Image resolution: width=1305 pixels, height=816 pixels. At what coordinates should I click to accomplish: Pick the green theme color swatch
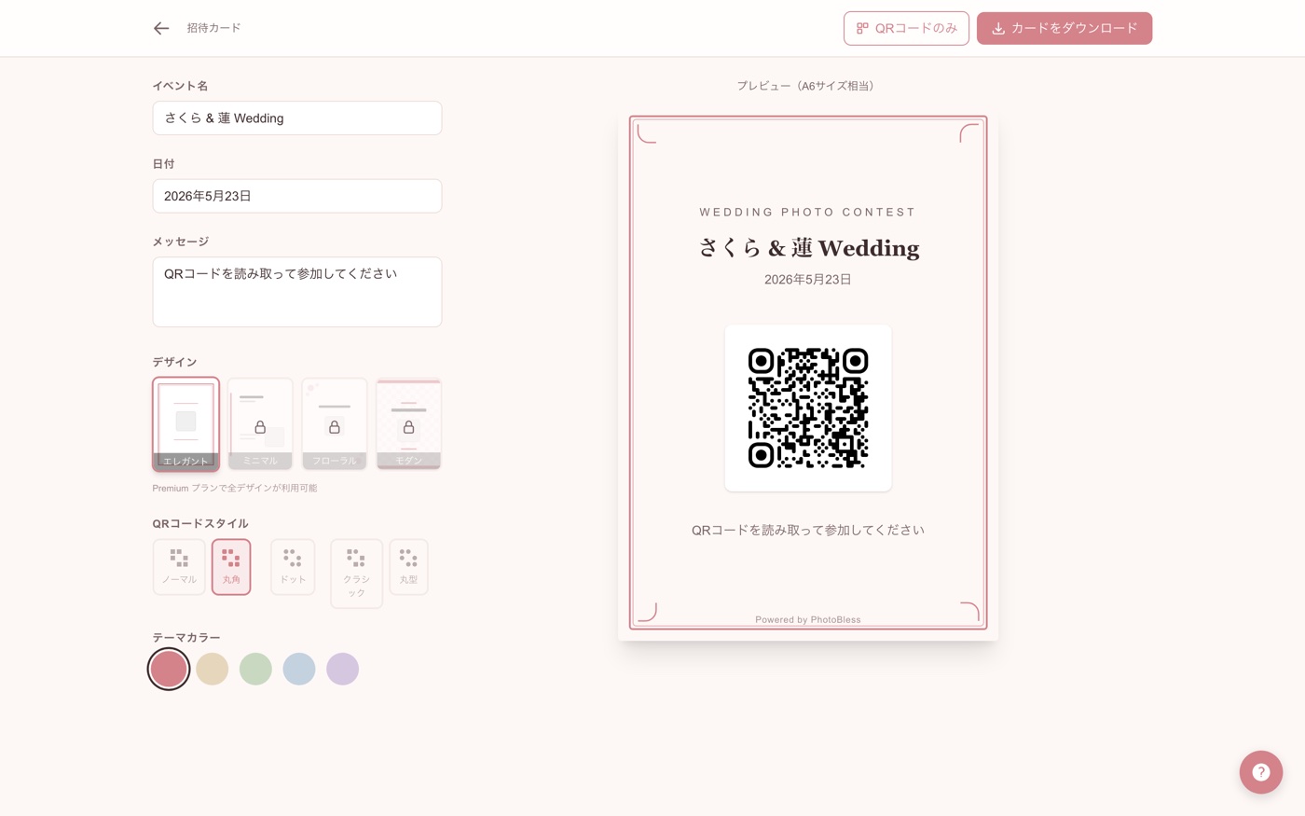[255, 669]
